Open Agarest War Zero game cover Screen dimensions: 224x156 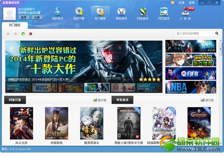164,123
